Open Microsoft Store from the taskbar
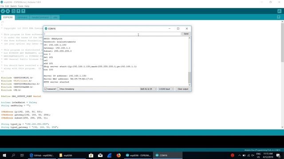This screenshot has width=284, height=159. [91, 155]
